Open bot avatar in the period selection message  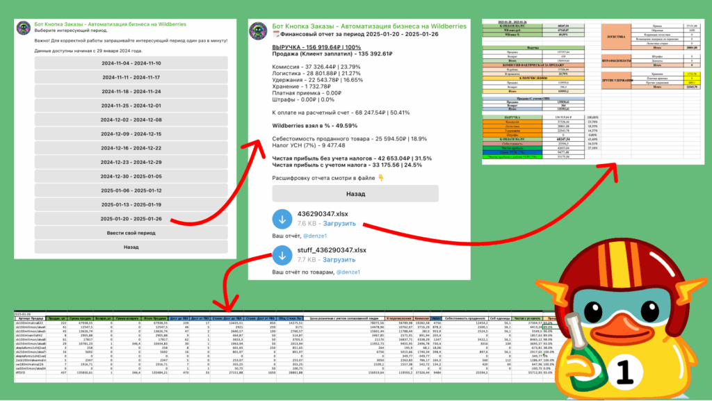(x=24, y=28)
